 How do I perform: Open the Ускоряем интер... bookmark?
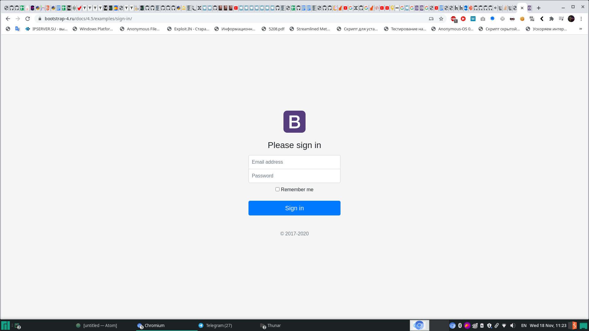point(546,29)
